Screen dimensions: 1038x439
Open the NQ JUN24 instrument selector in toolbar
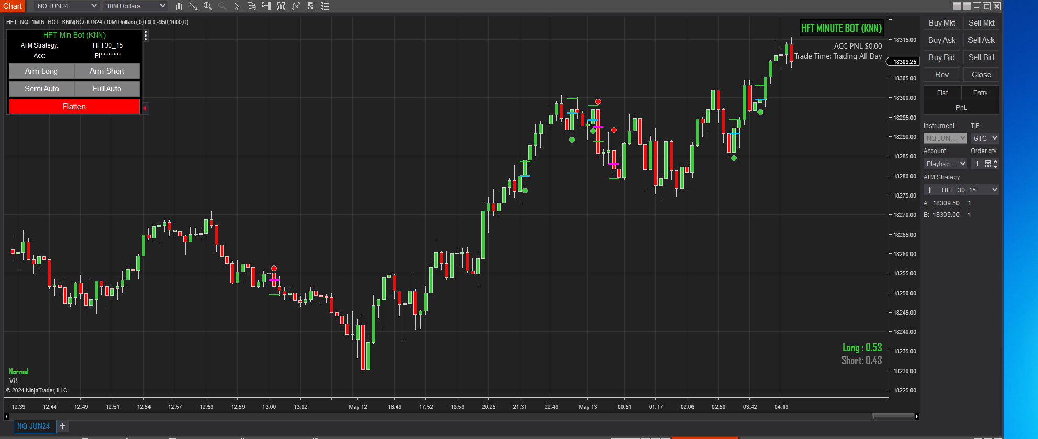click(66, 6)
